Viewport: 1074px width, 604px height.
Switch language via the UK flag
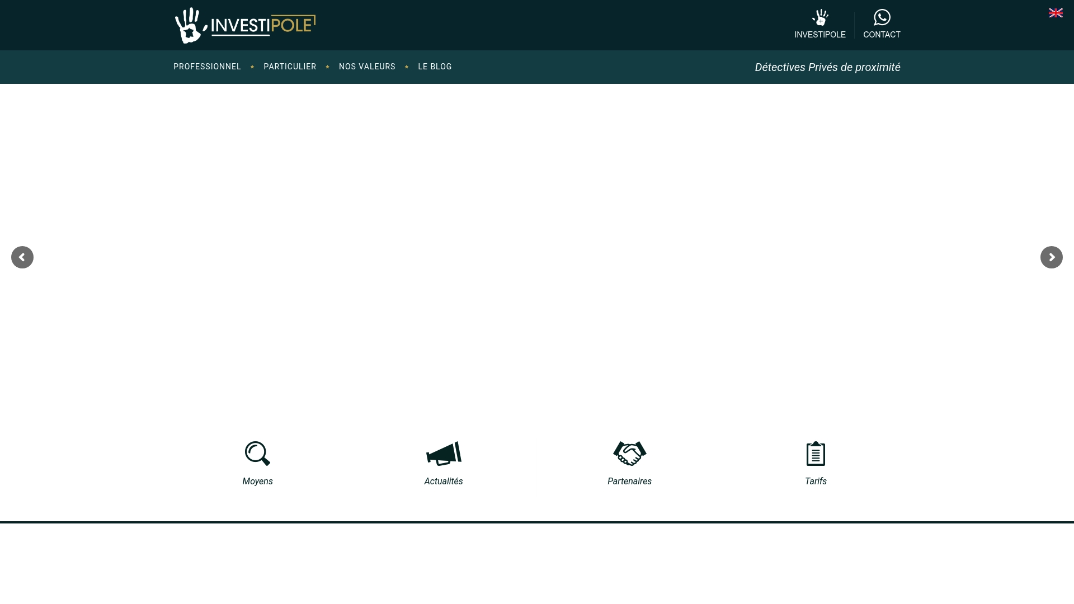click(1056, 13)
